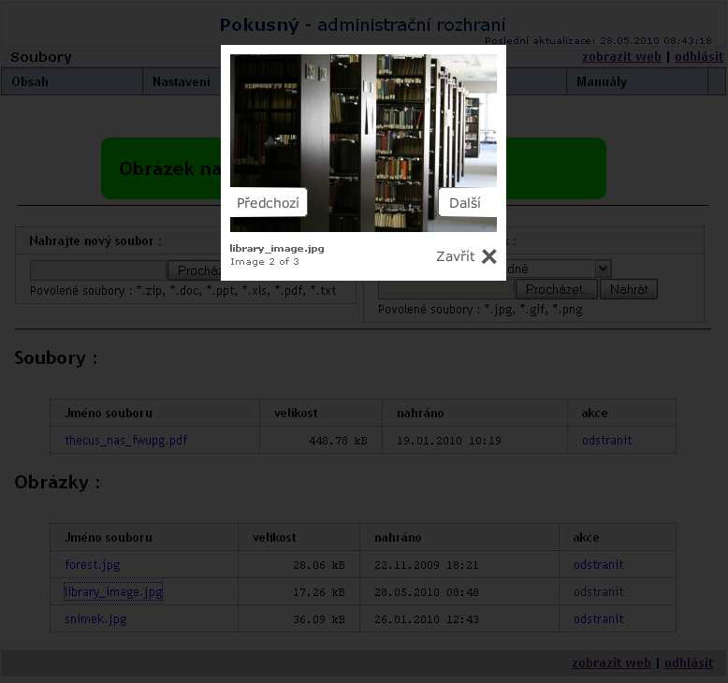Screen dimensions: 728x683
Task: Open the thecus_nas_fwupg.pdf file link
Action: point(126,440)
